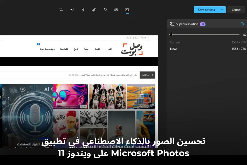The height and width of the screenshot is (165, 247).
Task: Select the Crop tool
Action: coord(61,10)
